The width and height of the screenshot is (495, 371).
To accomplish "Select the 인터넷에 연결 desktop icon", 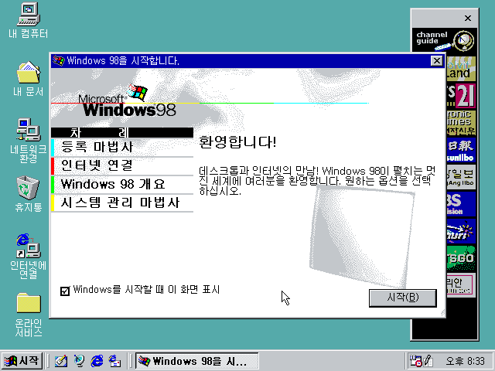I will [29, 256].
